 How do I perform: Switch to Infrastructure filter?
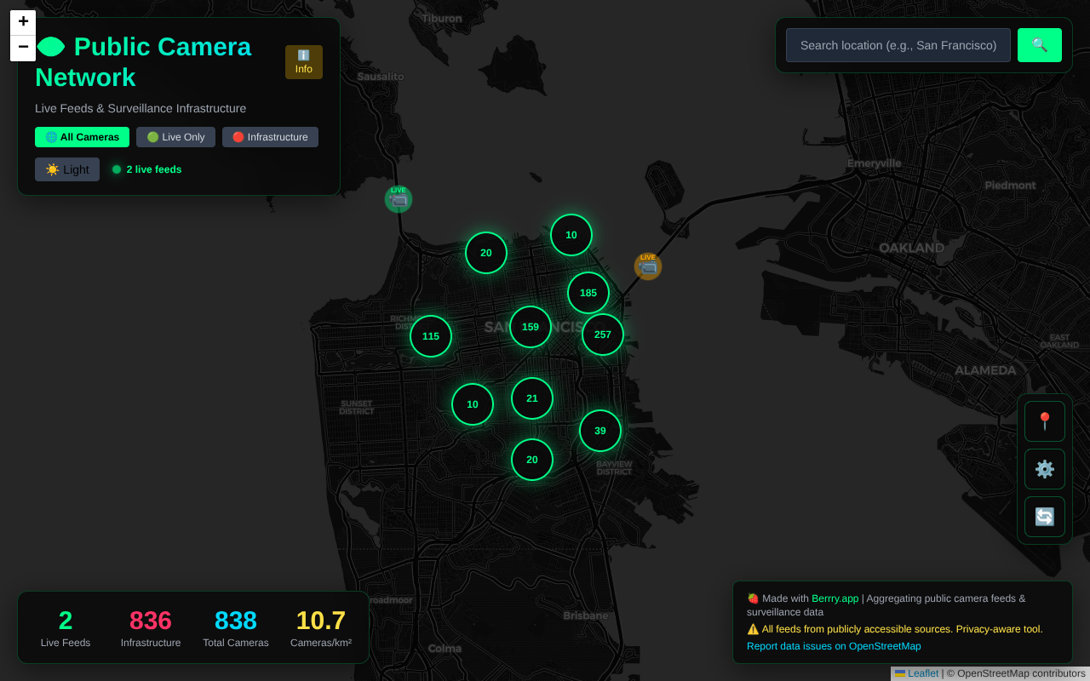pos(270,137)
